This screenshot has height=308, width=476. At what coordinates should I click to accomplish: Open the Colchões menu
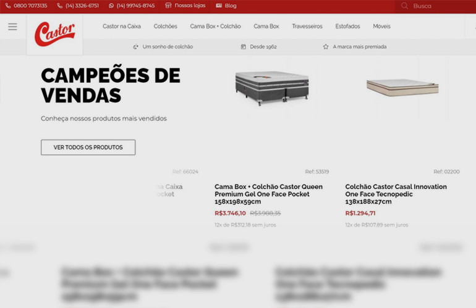165,27
